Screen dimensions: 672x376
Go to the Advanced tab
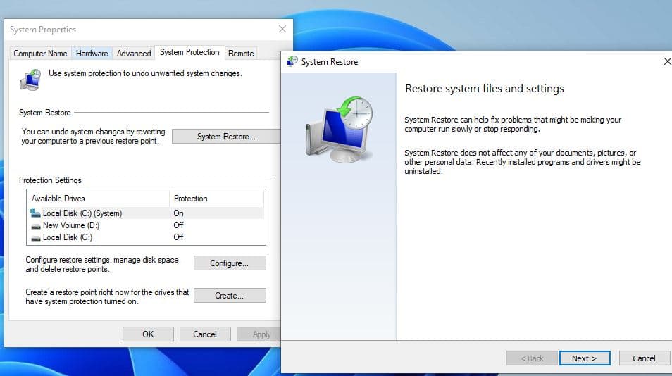tap(134, 54)
